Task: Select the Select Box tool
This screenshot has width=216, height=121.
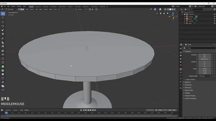Action: (3, 14)
